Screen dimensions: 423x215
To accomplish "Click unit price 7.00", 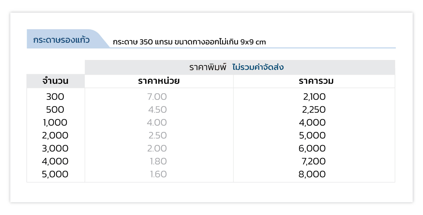I will click(157, 97).
